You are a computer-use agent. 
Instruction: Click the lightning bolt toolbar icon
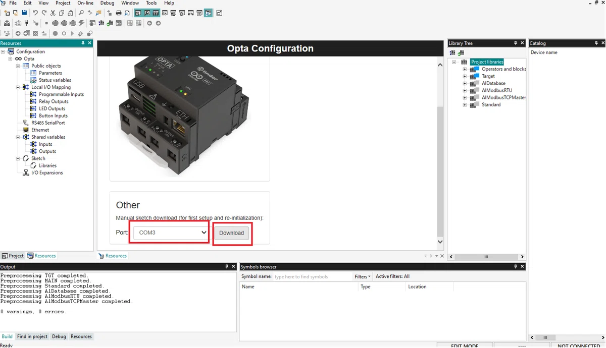coord(82,23)
